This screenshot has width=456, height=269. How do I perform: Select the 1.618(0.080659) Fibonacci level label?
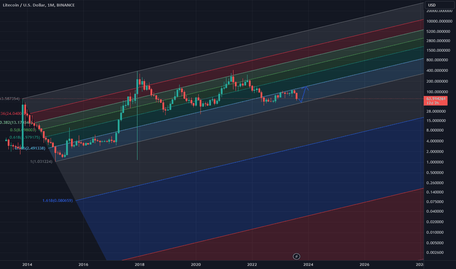pyautogui.click(x=58, y=201)
